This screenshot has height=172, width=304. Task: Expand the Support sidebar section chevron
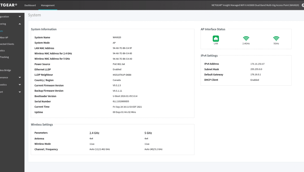click(20, 92)
